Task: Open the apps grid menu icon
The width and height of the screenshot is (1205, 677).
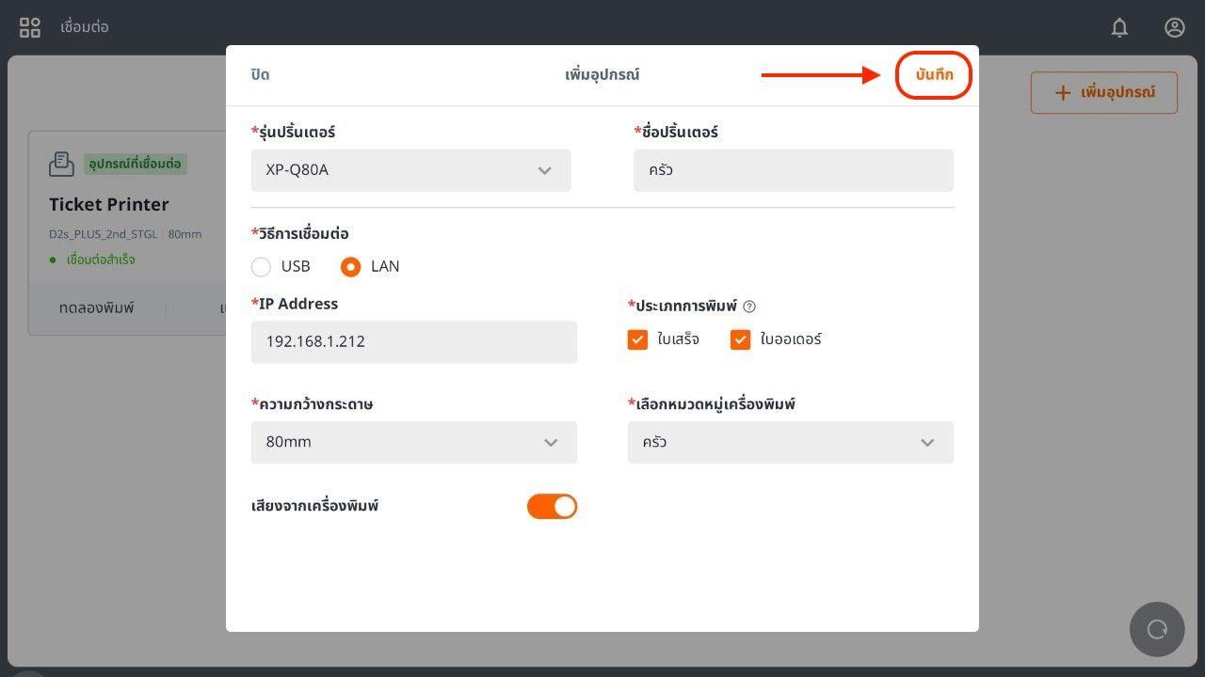Action: tap(30, 27)
